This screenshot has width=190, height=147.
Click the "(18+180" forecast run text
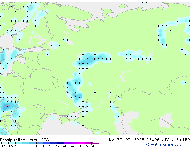point(181,140)
